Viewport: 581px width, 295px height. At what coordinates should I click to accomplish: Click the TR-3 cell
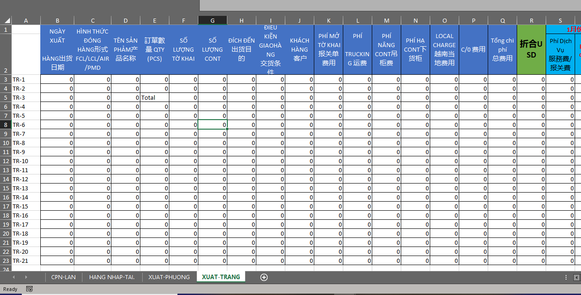tap(26, 97)
